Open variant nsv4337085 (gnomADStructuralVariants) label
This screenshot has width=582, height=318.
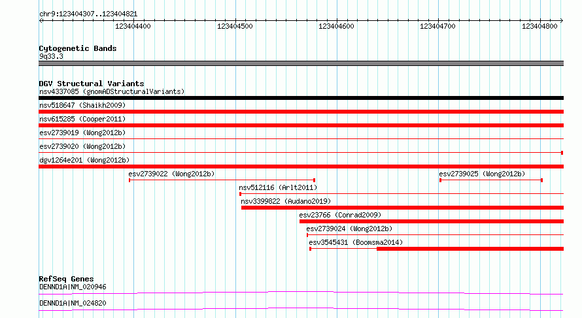pyautogui.click(x=112, y=91)
